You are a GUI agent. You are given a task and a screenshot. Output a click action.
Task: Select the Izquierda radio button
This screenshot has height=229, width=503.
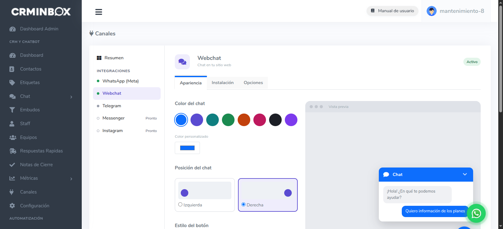[180, 205]
